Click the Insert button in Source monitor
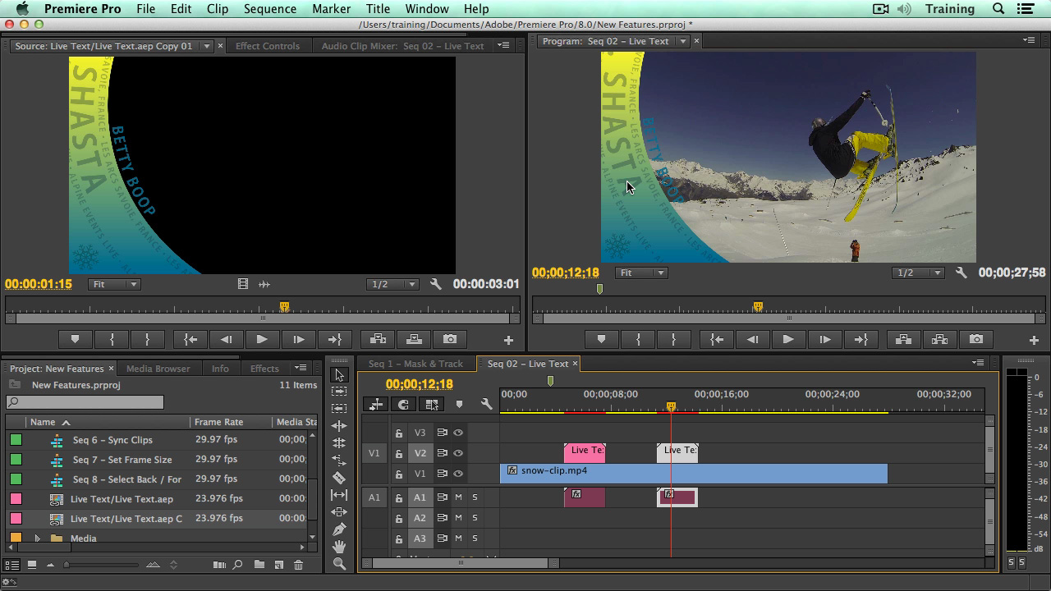Viewport: 1051px width, 591px height. pyautogui.click(x=378, y=339)
